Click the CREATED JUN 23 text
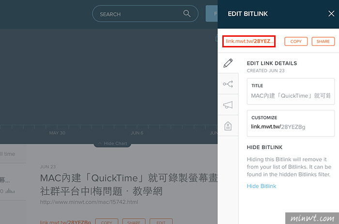 [x=265, y=71]
